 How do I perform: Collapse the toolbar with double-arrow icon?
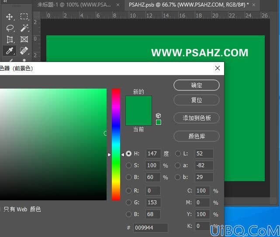(x=5, y=1)
